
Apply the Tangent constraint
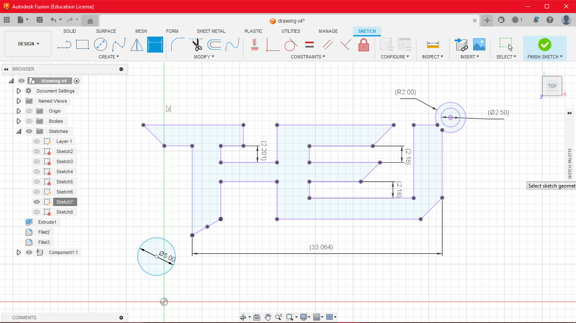point(291,45)
